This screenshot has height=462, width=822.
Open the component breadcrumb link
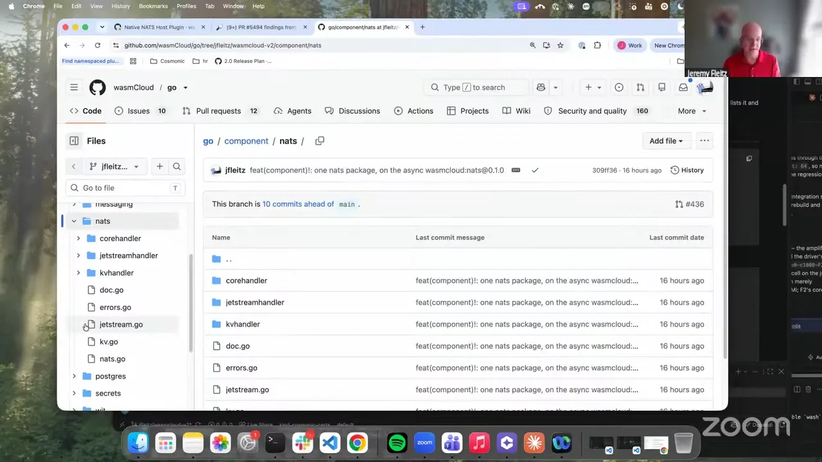pos(246,141)
